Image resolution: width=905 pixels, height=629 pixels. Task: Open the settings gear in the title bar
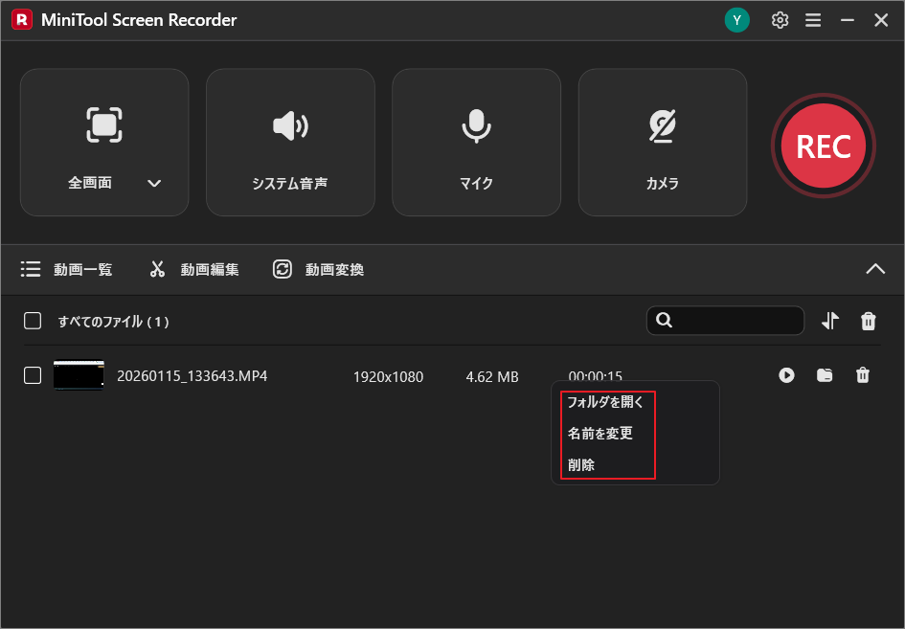[x=780, y=19]
